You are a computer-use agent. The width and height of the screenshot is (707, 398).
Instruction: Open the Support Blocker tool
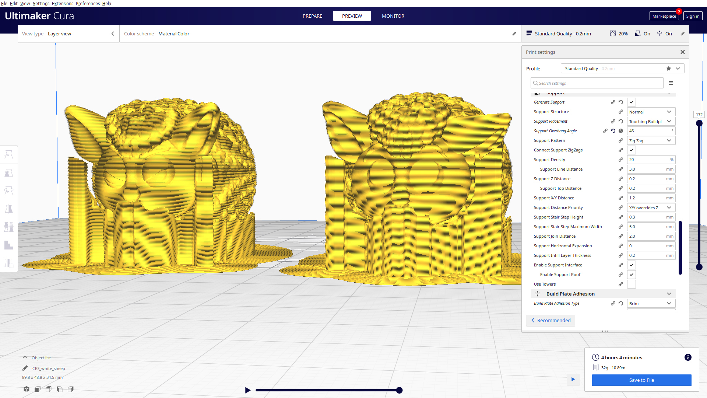coord(9,245)
